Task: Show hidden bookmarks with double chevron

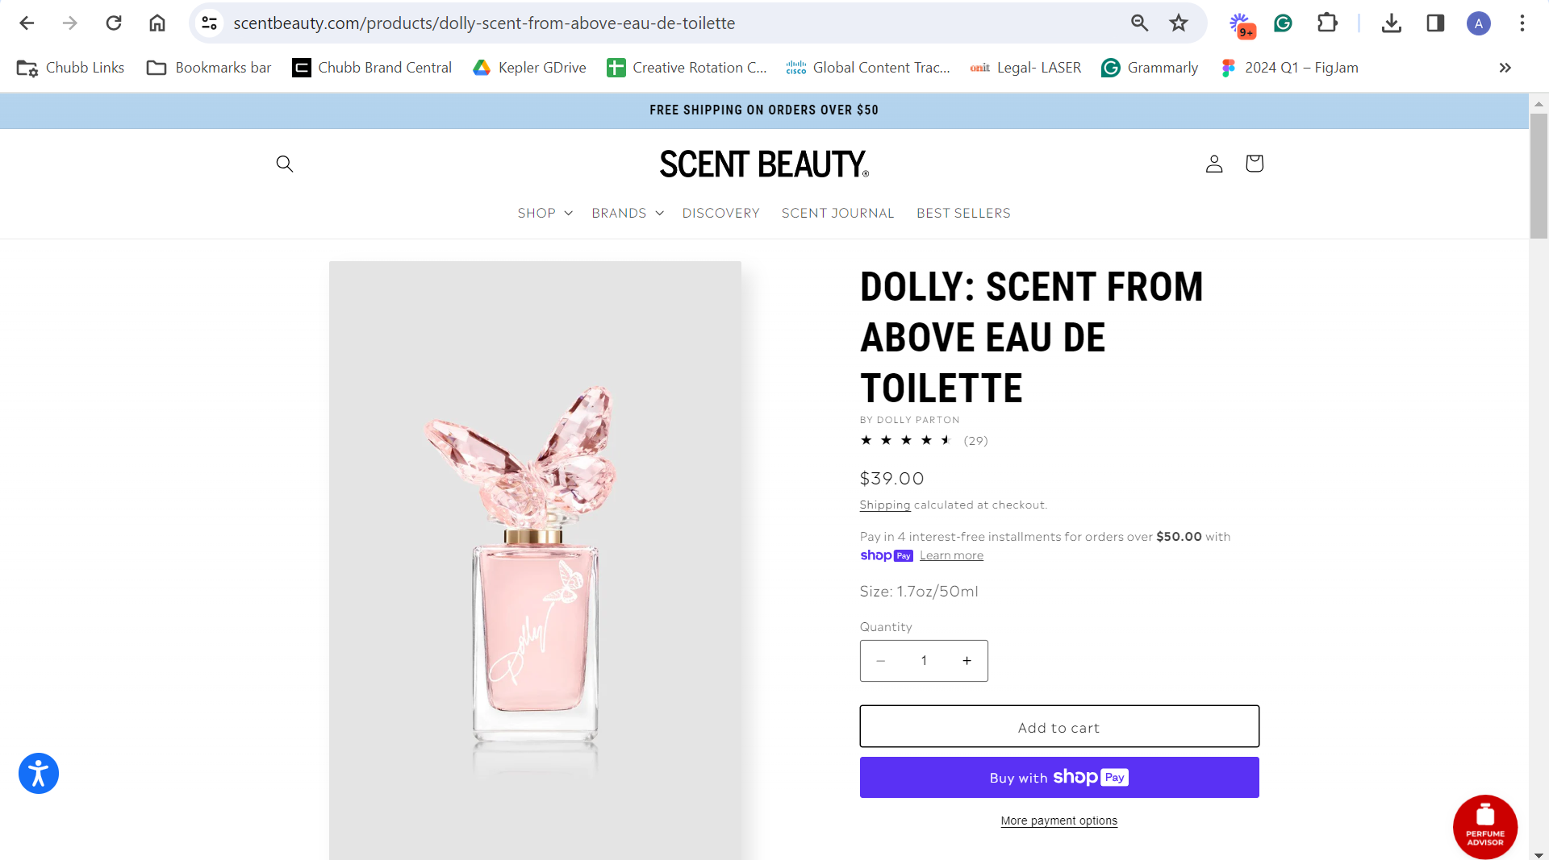Action: point(1505,68)
